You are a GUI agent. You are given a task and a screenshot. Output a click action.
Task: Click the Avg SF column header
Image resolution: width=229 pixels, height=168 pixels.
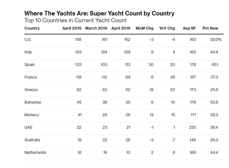[x=189, y=28]
